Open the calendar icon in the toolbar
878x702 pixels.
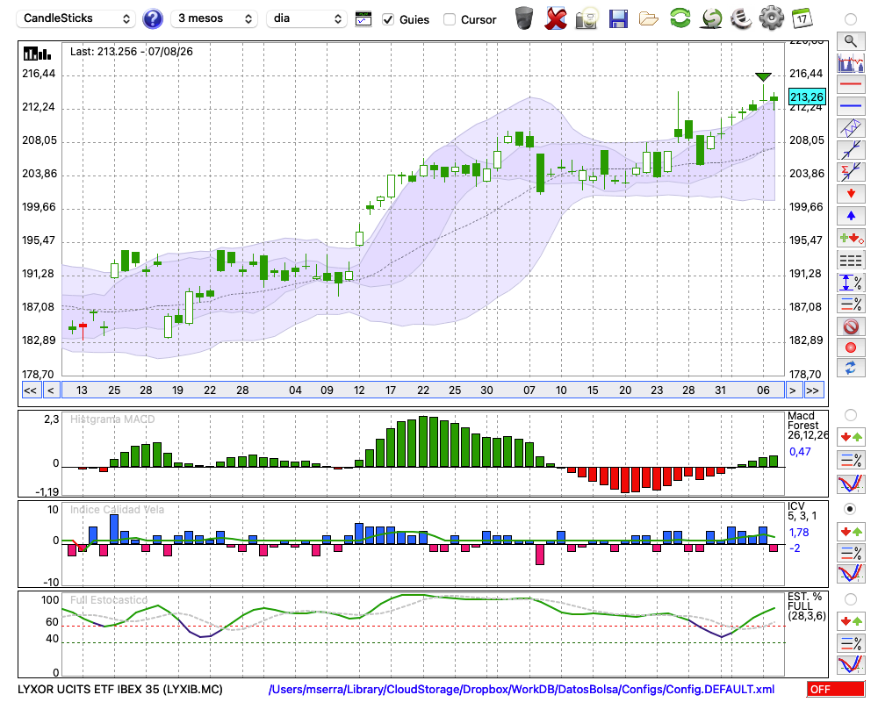pos(802,18)
